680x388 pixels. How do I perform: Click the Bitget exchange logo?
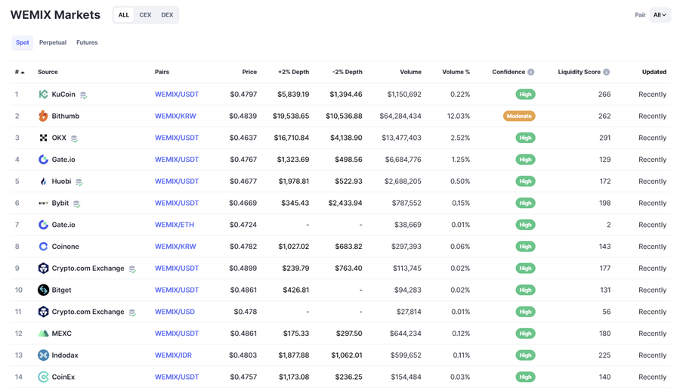pos(43,290)
